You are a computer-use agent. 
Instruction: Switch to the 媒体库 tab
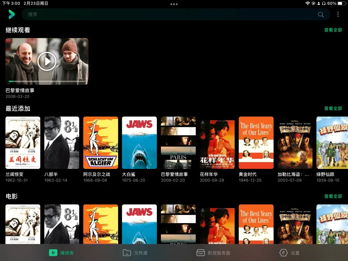pyautogui.click(x=61, y=253)
